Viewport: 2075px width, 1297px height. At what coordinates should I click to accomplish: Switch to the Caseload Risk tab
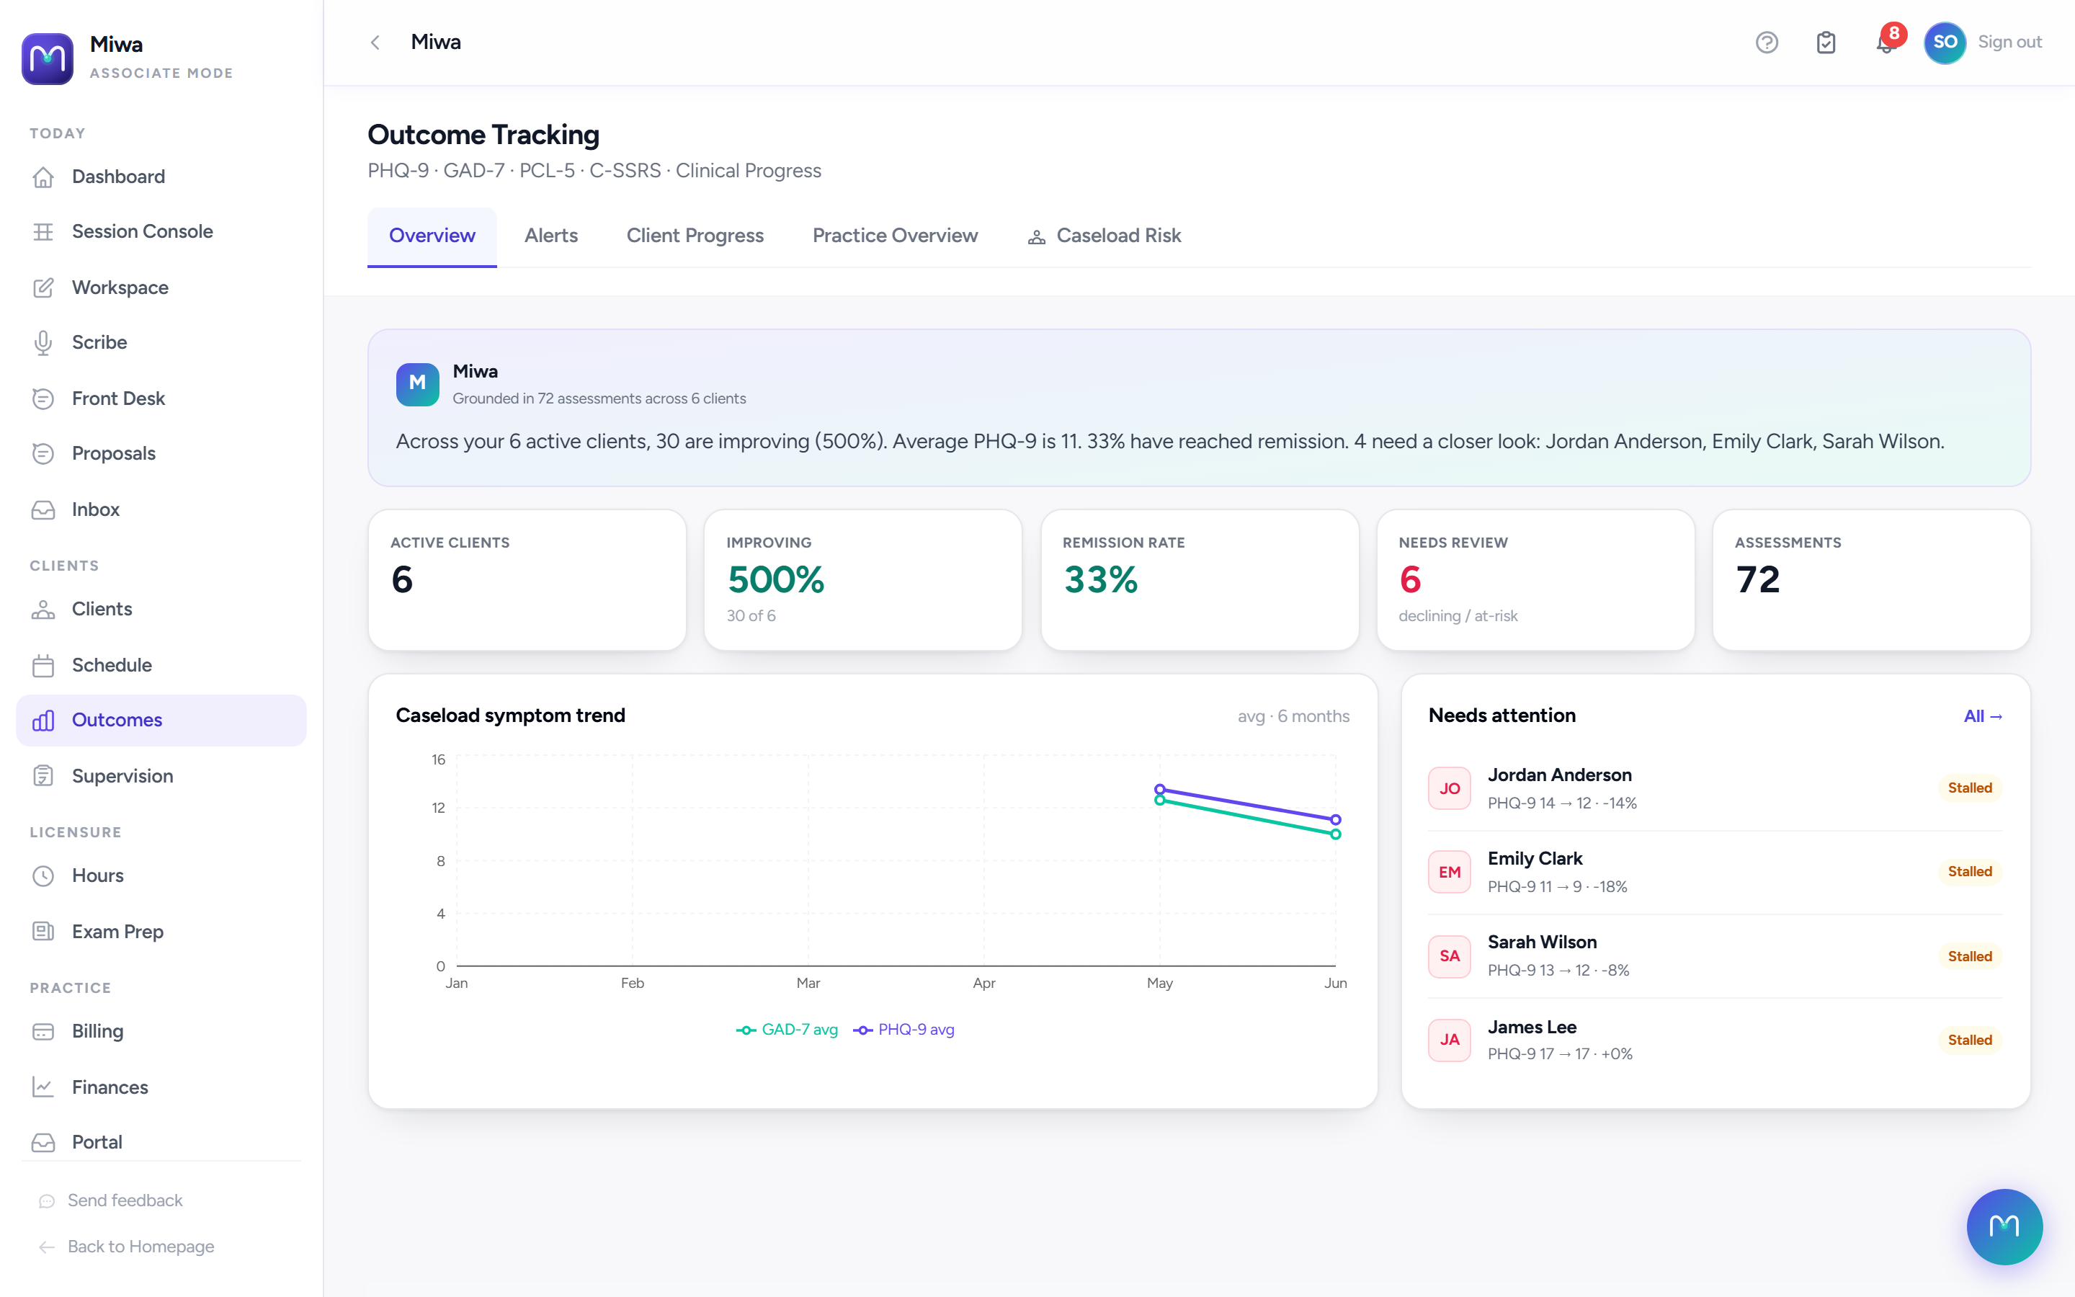point(1104,236)
